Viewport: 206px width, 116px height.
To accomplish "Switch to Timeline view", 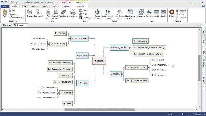I will click(149, 13).
